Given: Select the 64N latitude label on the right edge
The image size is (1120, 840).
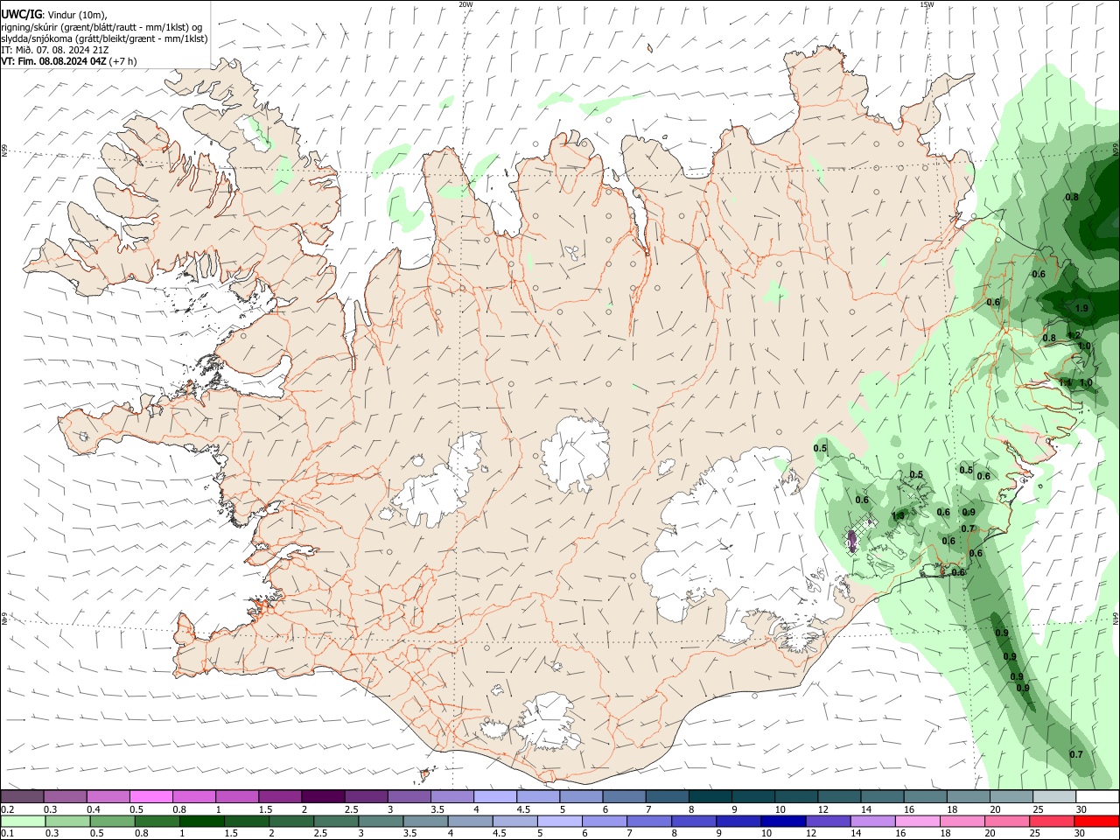Looking at the screenshot, I should [x=1116, y=617].
